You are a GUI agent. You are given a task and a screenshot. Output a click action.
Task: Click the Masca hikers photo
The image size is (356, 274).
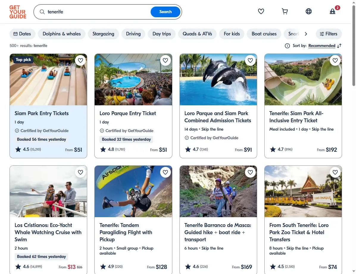click(218, 191)
